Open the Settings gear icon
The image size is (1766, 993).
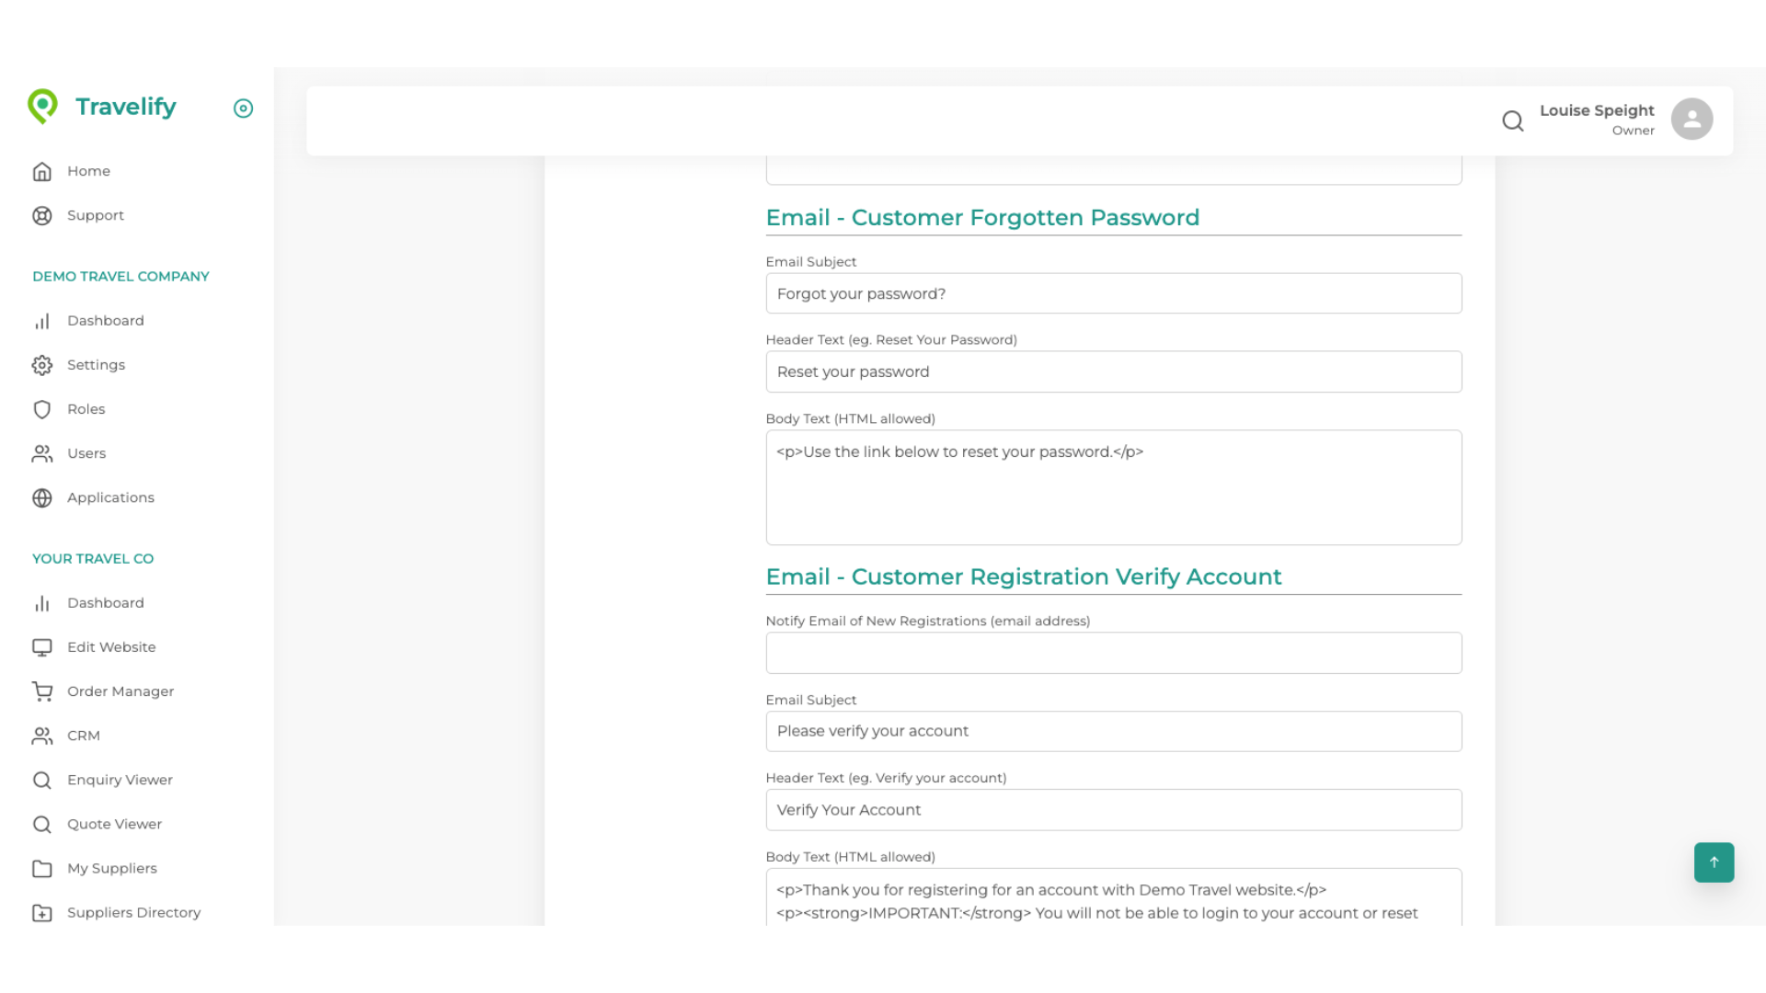click(x=42, y=365)
